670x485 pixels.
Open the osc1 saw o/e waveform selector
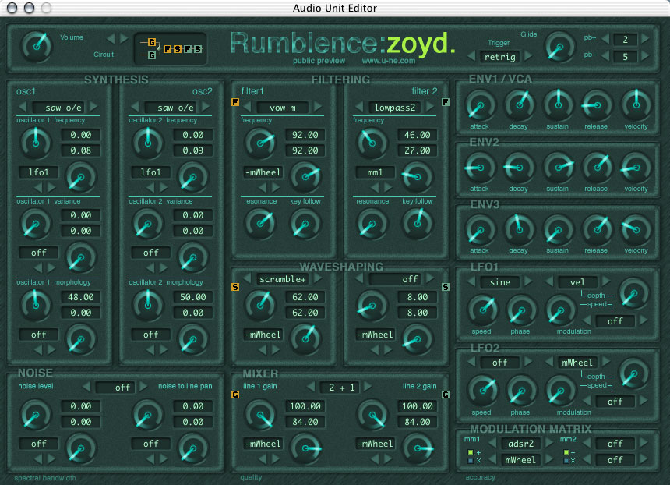[58, 108]
